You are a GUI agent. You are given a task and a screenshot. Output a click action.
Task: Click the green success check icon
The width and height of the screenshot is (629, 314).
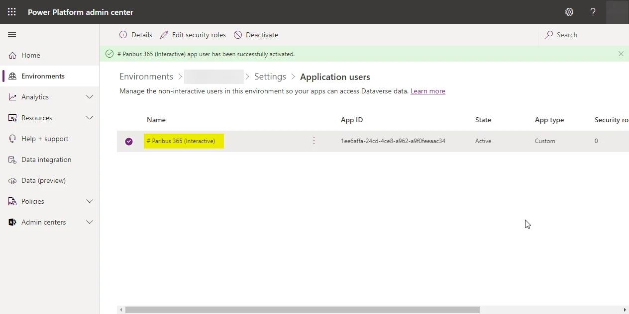(x=109, y=54)
